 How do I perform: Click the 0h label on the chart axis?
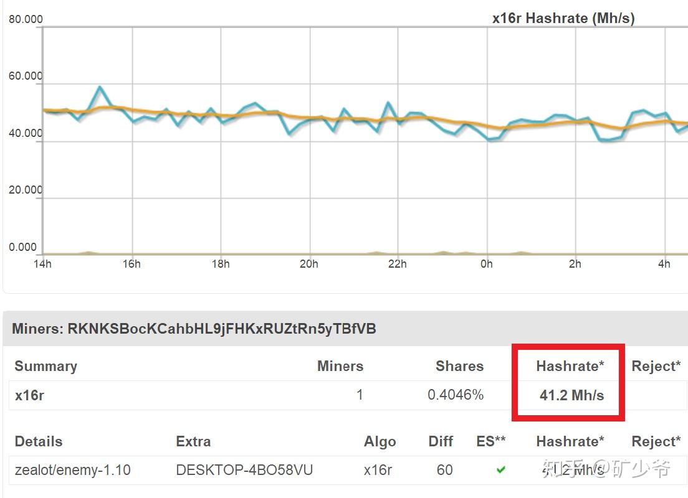(487, 264)
